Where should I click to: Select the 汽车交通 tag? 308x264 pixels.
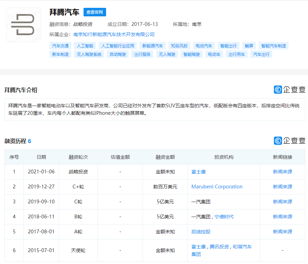tap(60, 46)
